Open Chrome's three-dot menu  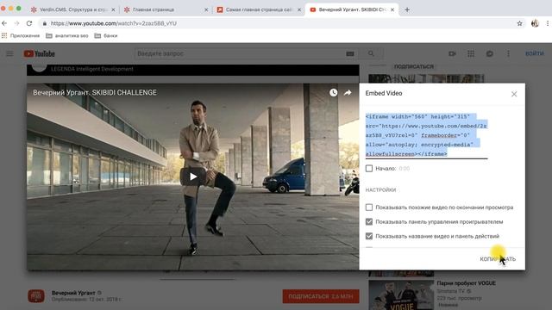click(x=548, y=23)
